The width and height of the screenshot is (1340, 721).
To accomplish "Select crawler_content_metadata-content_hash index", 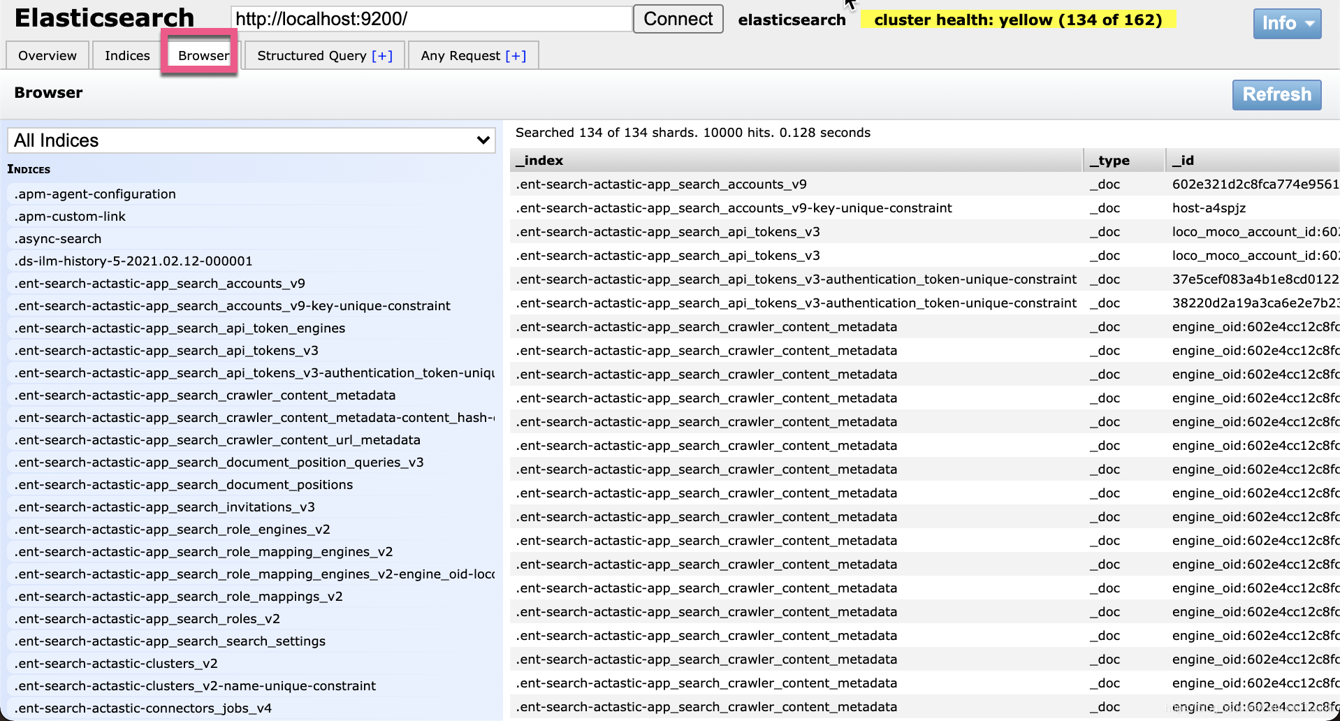I will [x=252, y=418].
